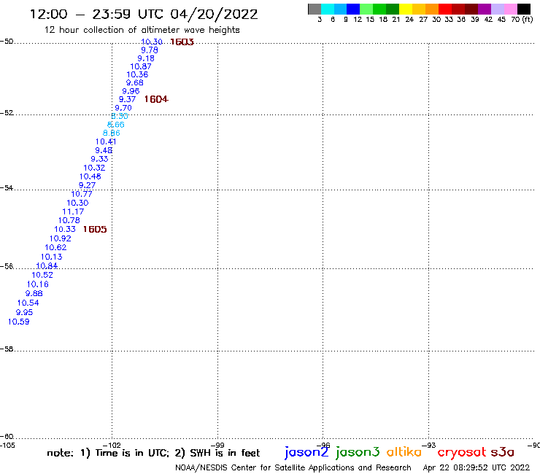Viewport: 540px width, 474px height.
Task: Click the NOAA/NESDIS Center credit line
Action: [x=293, y=468]
